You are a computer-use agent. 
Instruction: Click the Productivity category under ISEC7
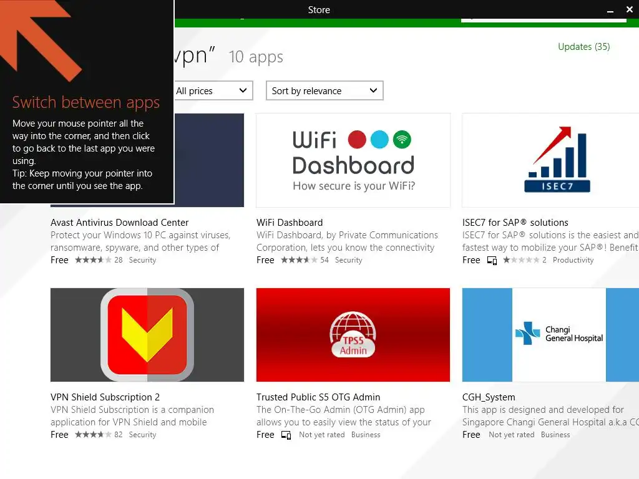tap(573, 260)
